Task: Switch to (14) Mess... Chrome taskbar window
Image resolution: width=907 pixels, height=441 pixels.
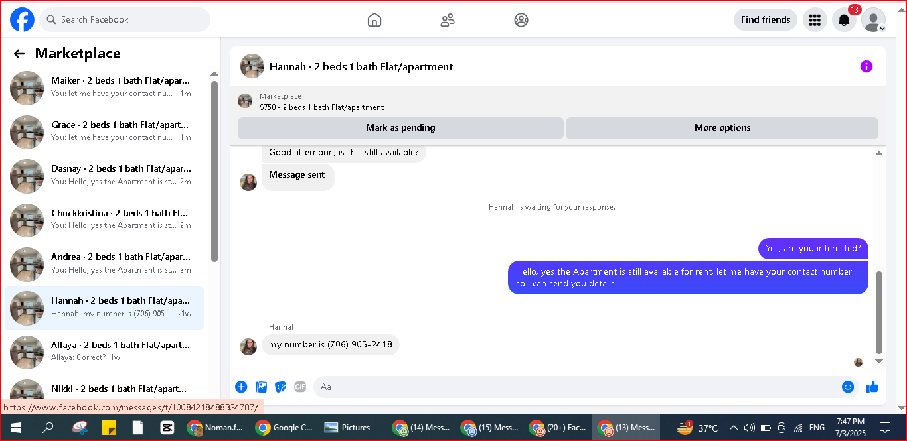Action: point(422,428)
